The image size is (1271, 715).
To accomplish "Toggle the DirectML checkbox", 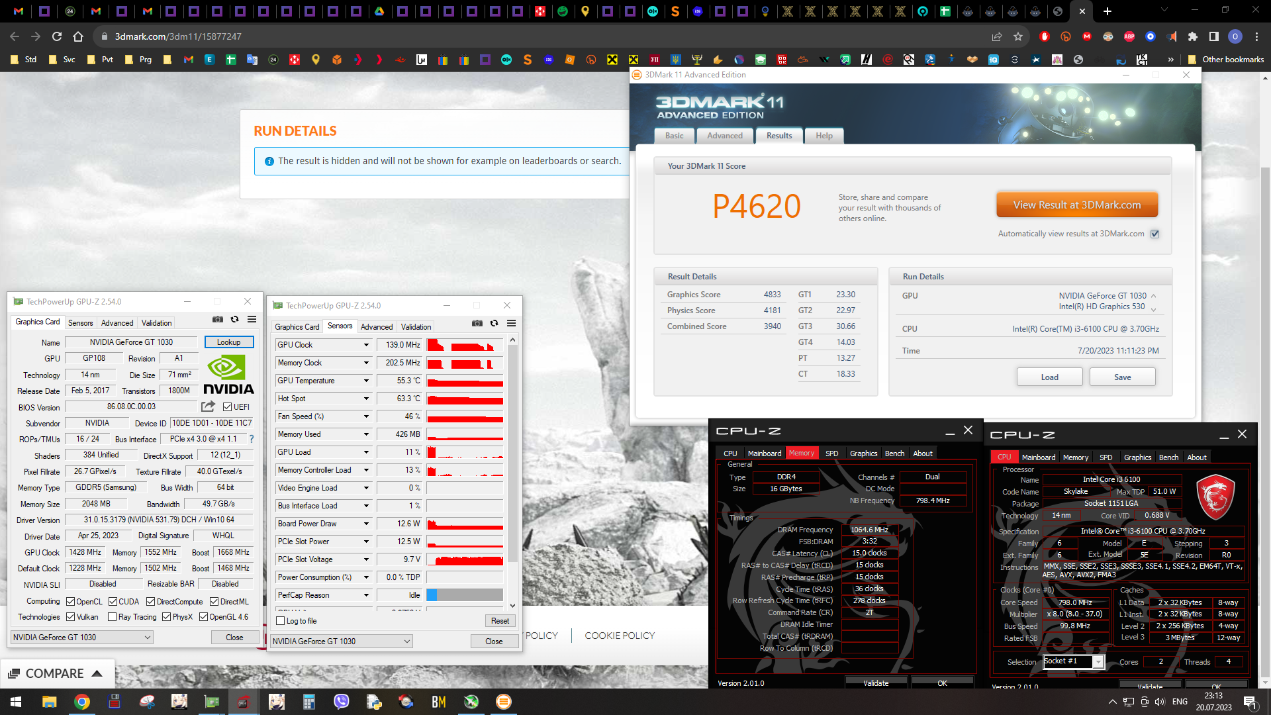I will pos(214,602).
